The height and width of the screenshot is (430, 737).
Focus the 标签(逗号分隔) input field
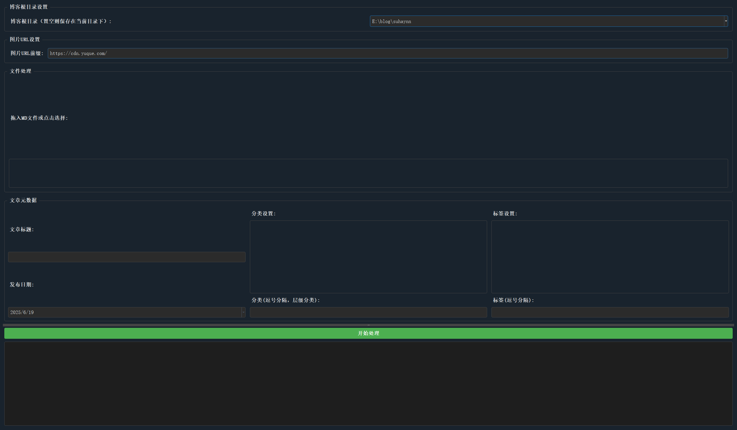point(610,312)
